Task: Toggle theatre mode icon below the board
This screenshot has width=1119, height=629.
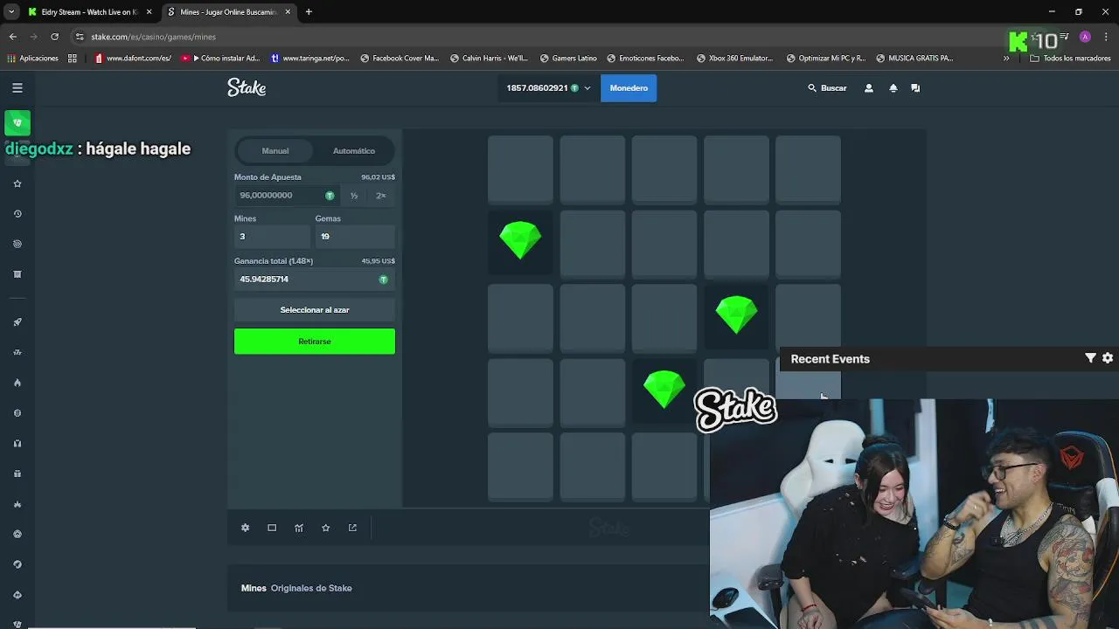Action: click(272, 528)
